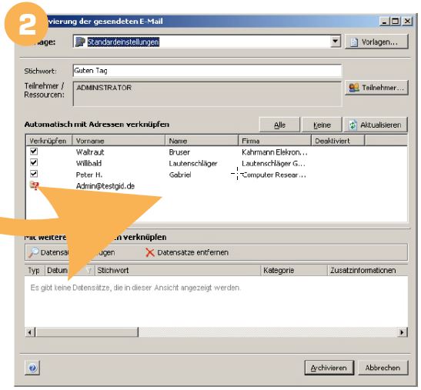Click the blue help question mark icon

[32, 368]
